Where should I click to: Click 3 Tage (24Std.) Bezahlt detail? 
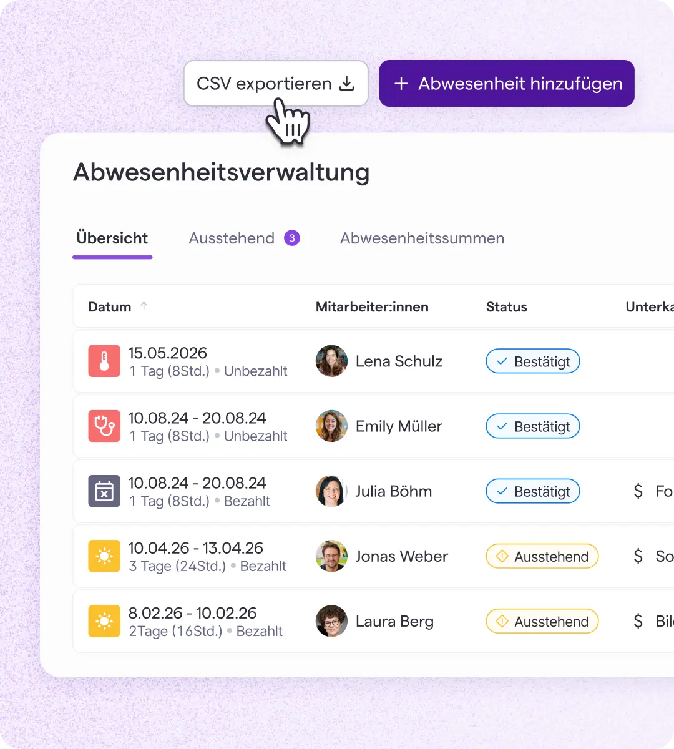(x=207, y=566)
